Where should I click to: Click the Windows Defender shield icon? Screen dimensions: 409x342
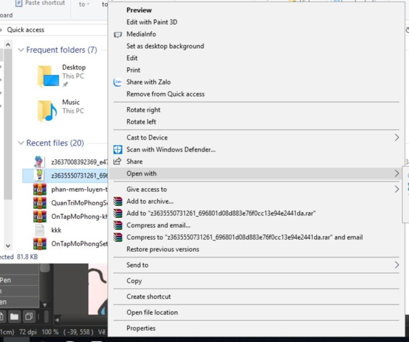click(x=118, y=150)
